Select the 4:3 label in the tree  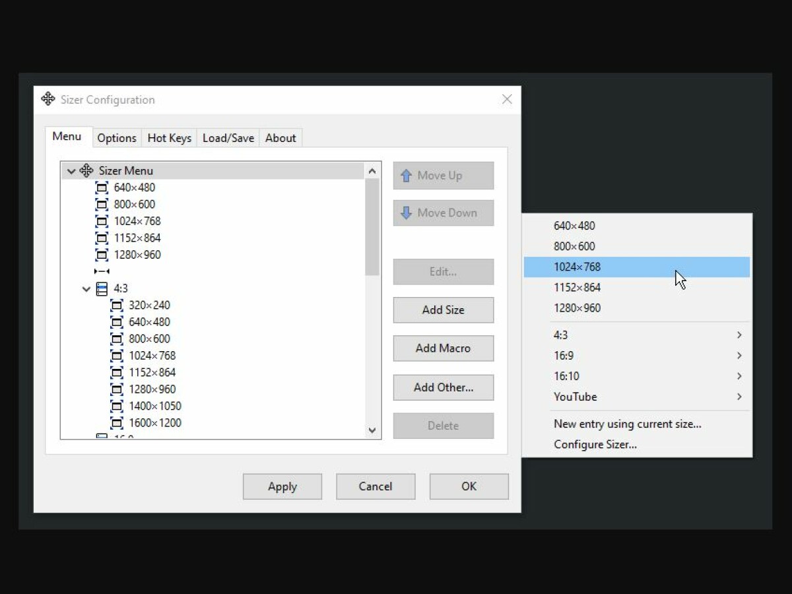pos(121,288)
